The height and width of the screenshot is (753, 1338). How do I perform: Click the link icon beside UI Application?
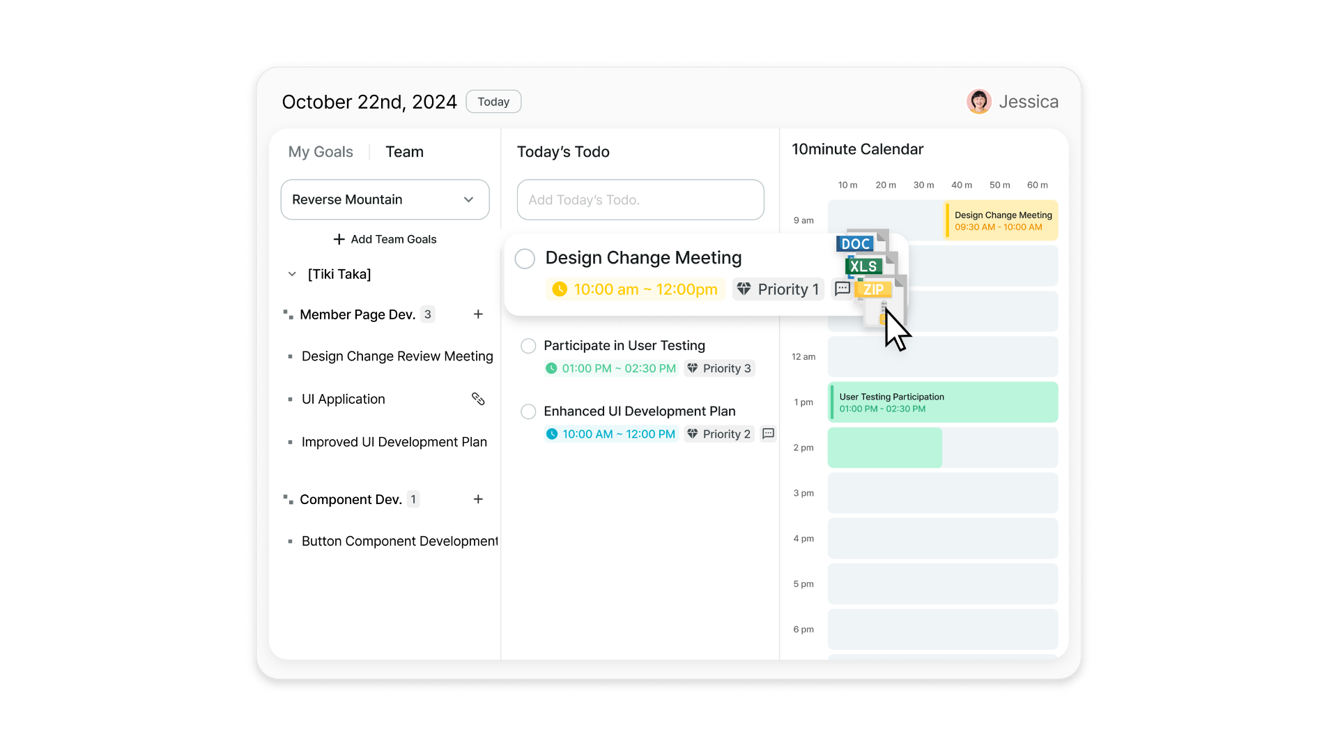click(x=478, y=399)
